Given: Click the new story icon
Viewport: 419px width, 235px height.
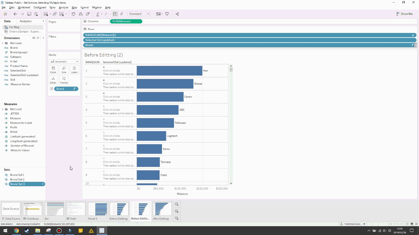Looking at the screenshot, I should (x=177, y=218).
